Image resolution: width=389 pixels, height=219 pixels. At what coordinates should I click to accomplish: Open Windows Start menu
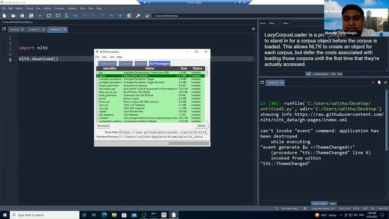click(x=5, y=215)
